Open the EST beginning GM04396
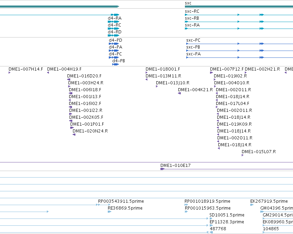This screenshot has height=234, width=293. point(276,208)
